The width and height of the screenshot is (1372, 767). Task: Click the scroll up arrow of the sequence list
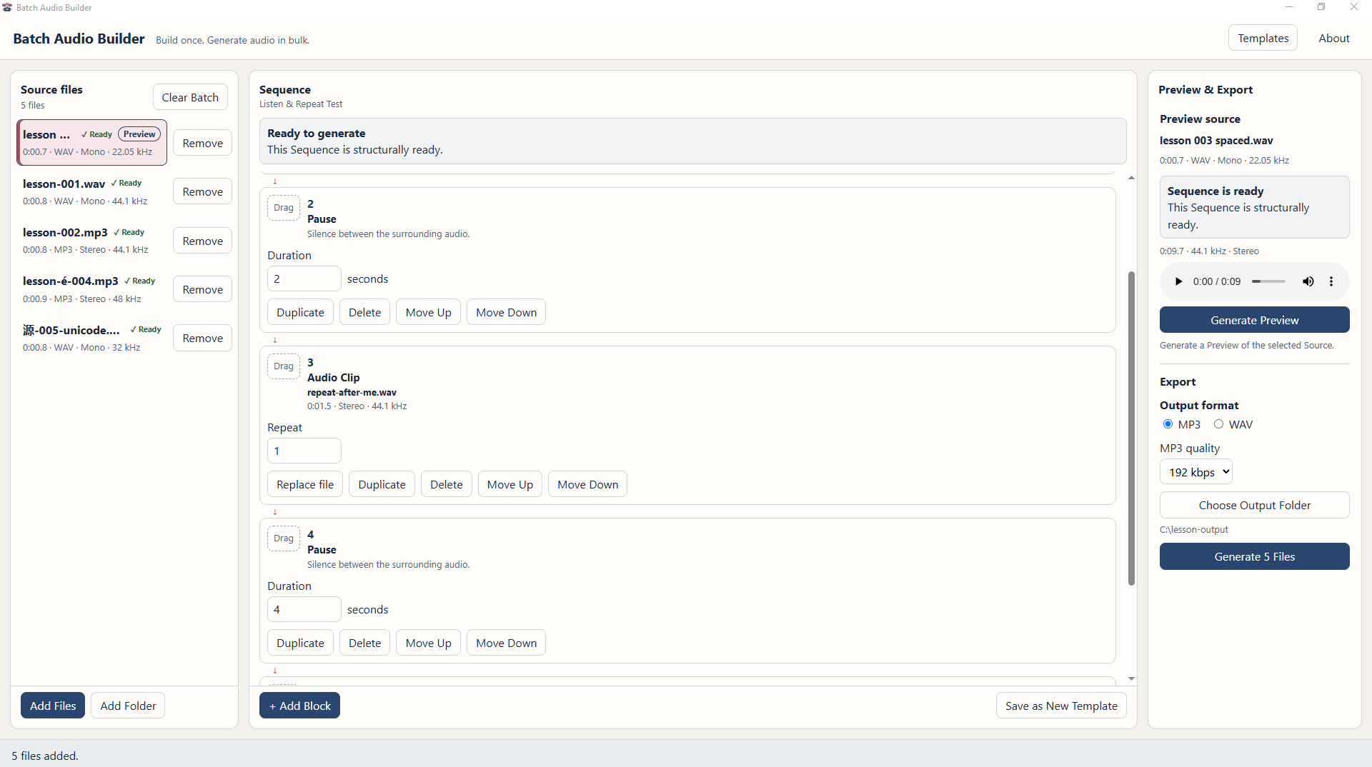coord(1131,178)
